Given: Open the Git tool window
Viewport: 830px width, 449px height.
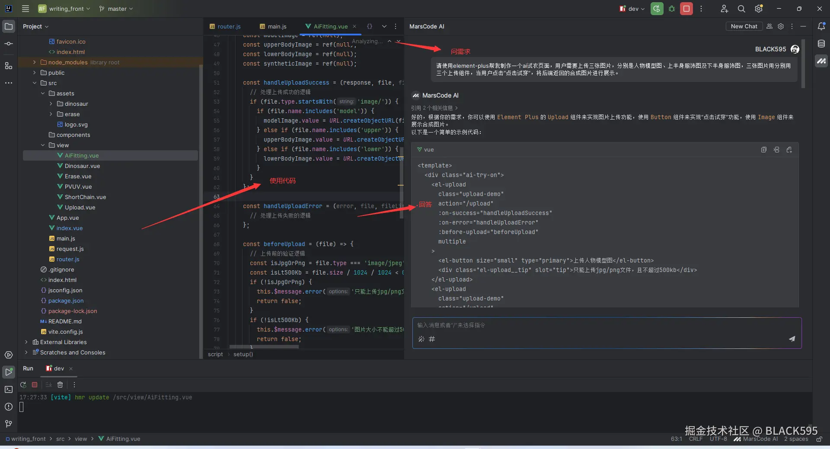Looking at the screenshot, I should [9, 424].
